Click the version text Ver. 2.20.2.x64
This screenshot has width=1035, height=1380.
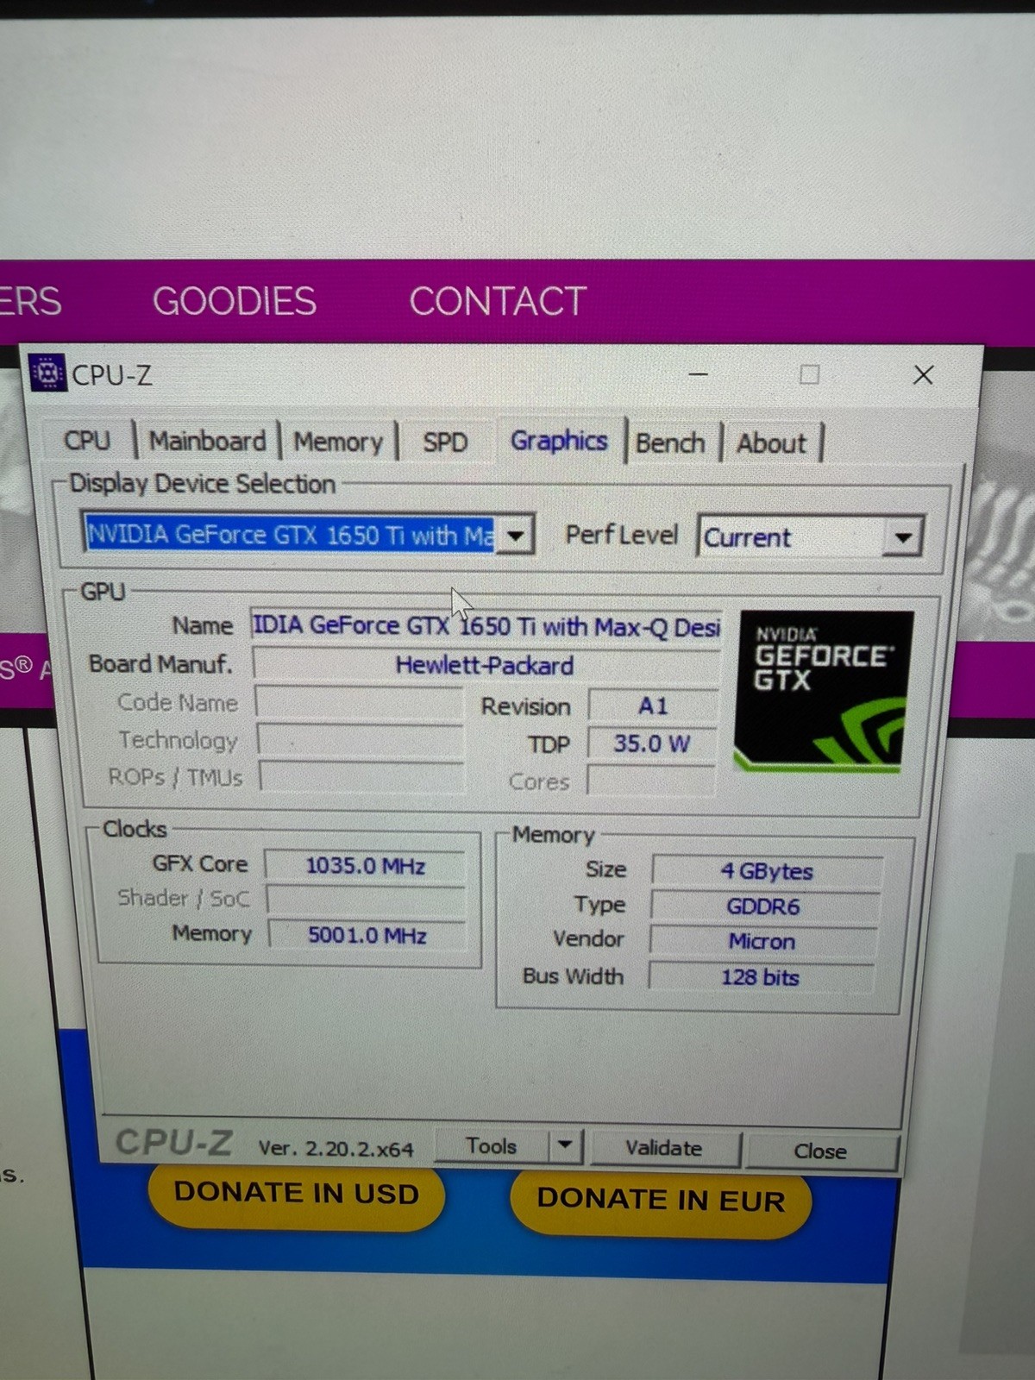(x=336, y=1149)
